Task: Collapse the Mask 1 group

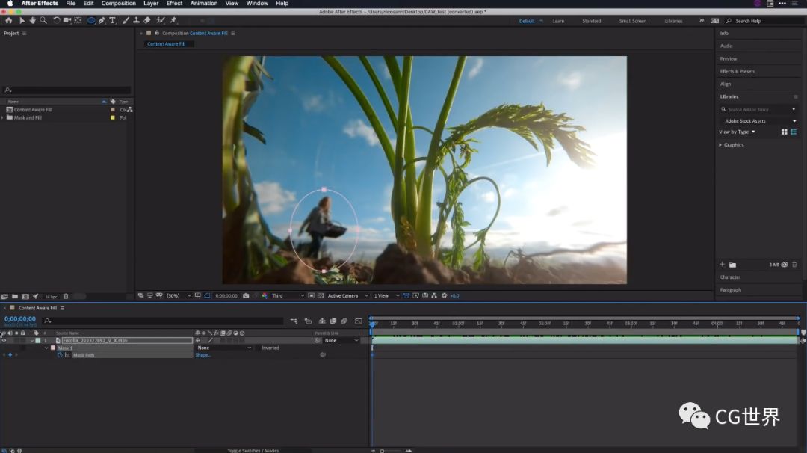Action: 46,348
